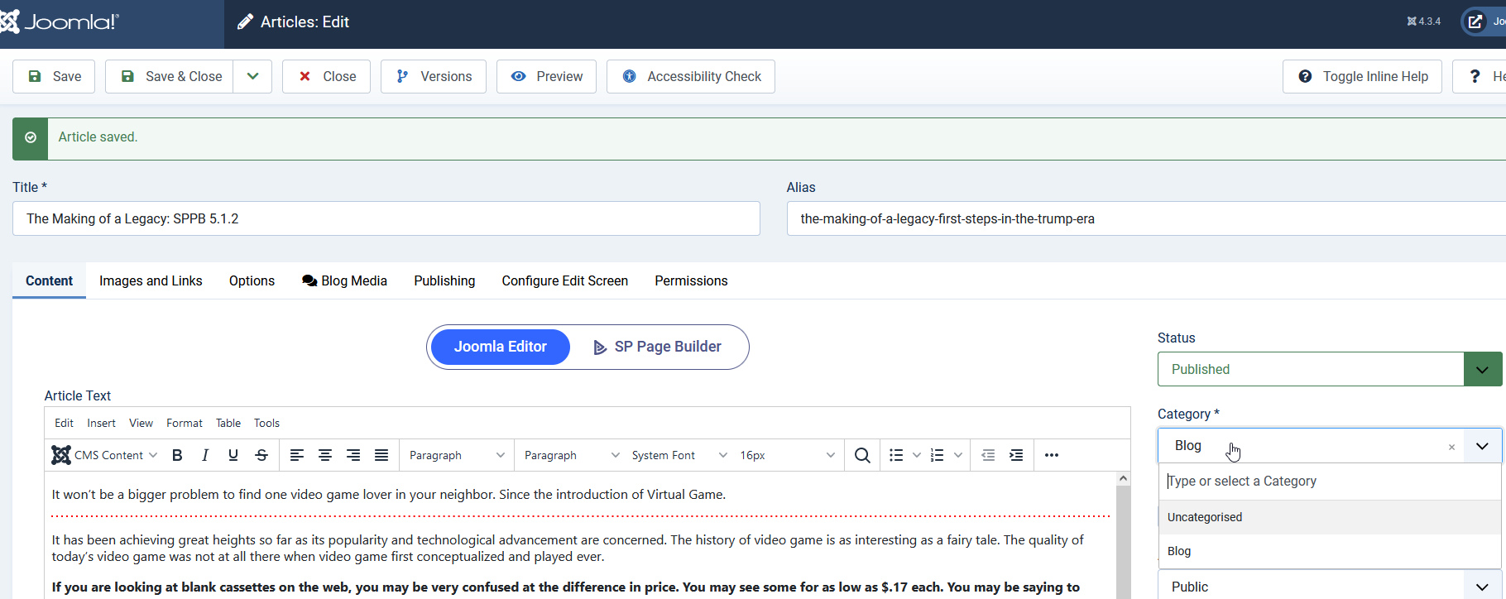Expand the Save & Close dropdown arrow

pos(252,76)
